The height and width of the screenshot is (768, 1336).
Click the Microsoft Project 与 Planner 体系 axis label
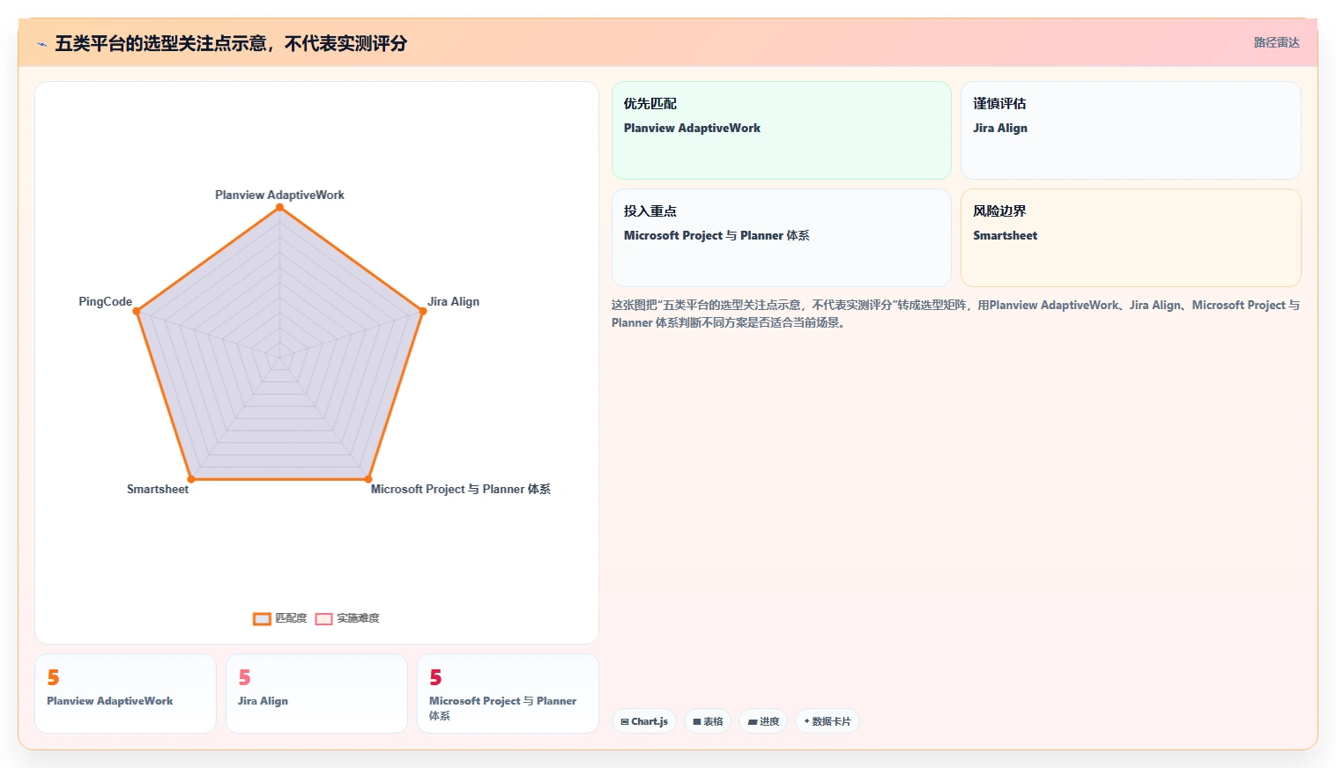tap(461, 489)
